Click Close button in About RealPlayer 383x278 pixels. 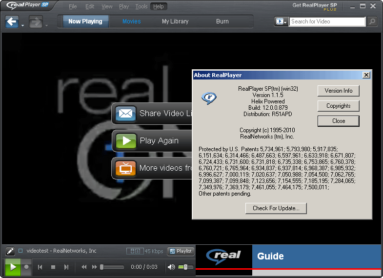(x=338, y=121)
